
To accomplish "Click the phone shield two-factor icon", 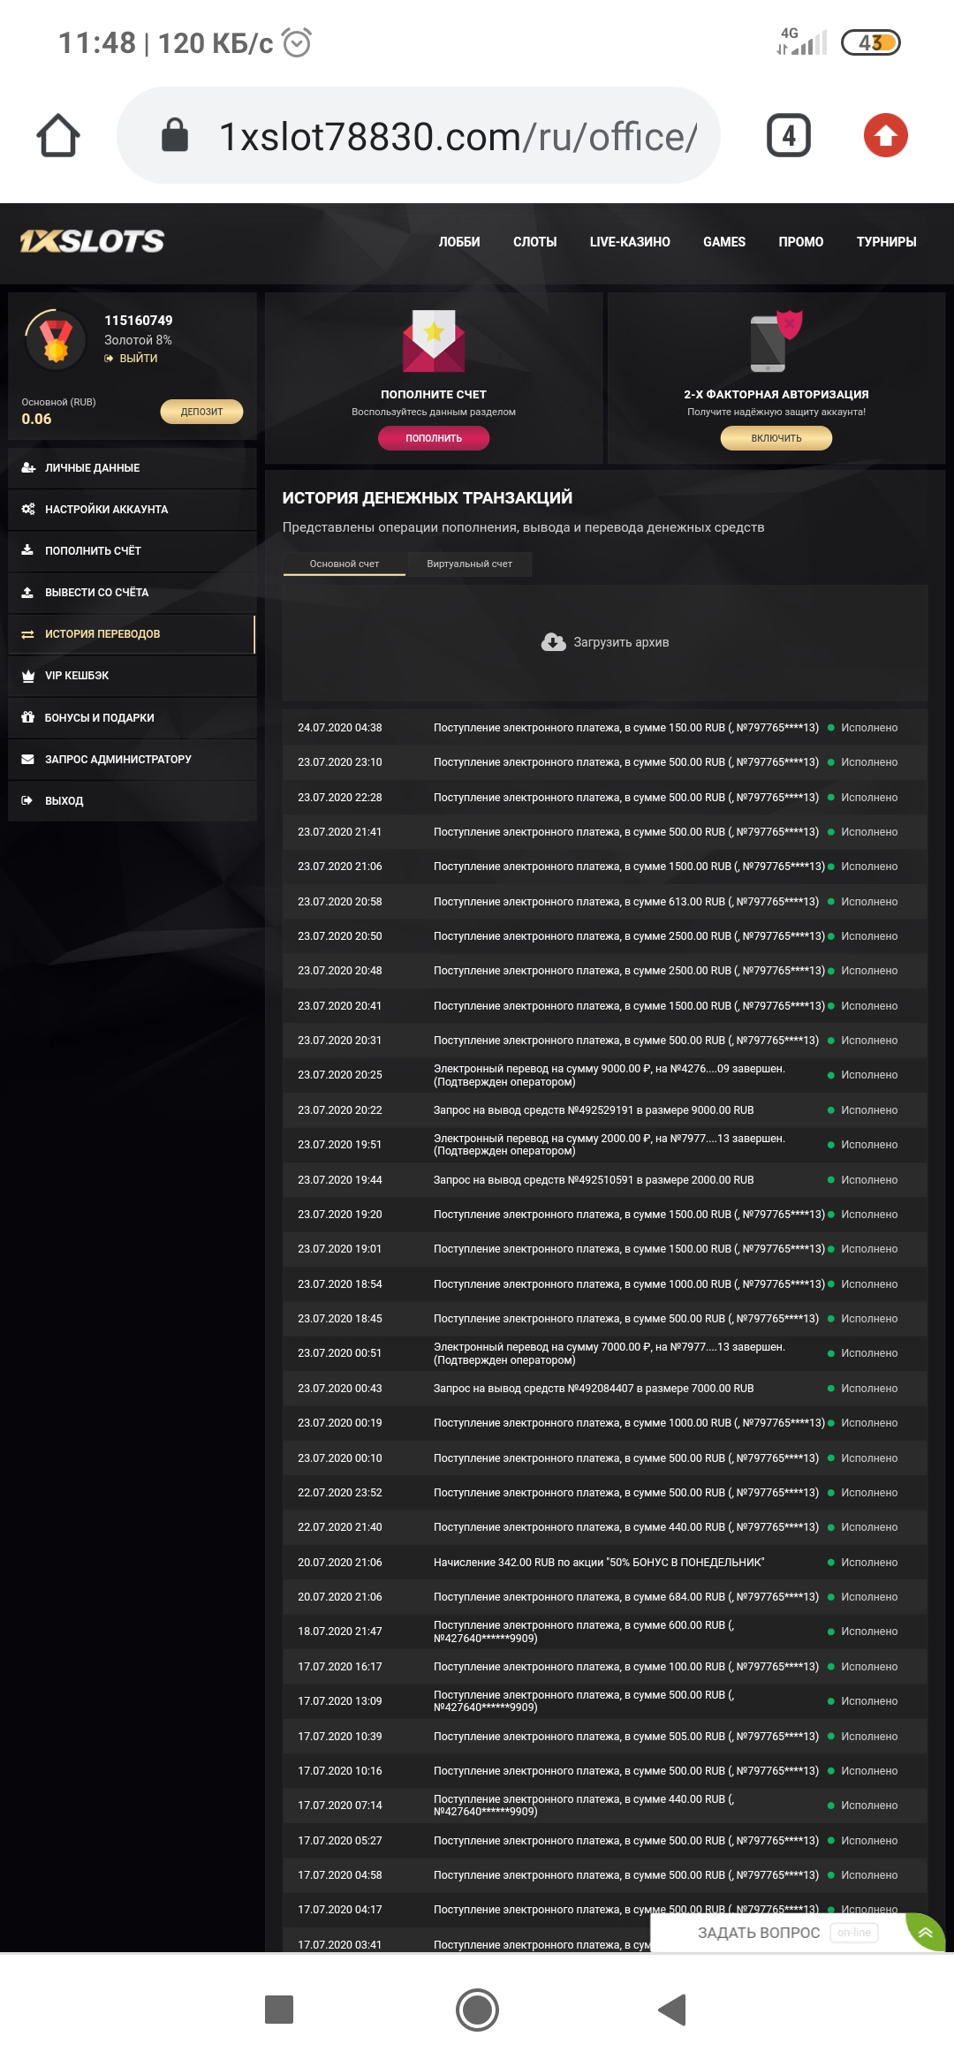I will tap(776, 341).
